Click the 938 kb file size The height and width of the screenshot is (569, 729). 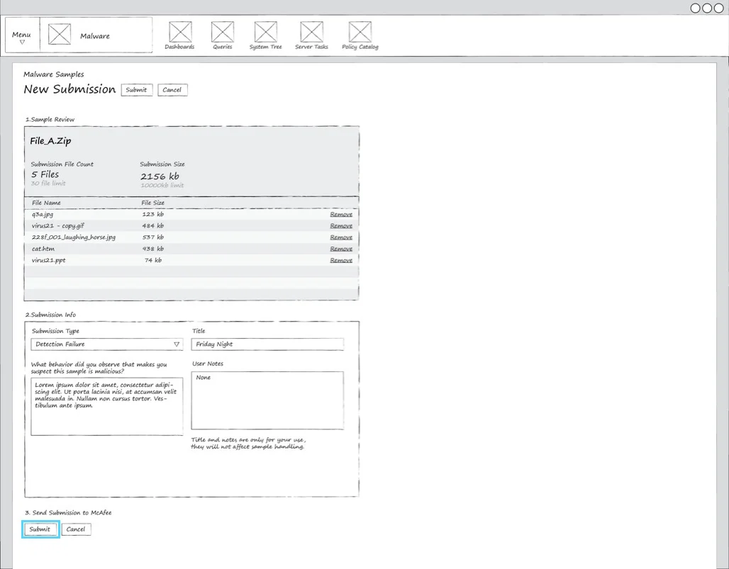click(x=153, y=249)
